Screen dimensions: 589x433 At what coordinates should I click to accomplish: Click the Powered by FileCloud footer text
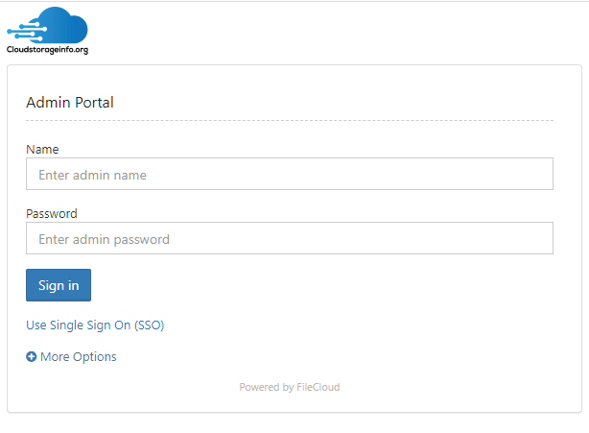click(x=290, y=387)
